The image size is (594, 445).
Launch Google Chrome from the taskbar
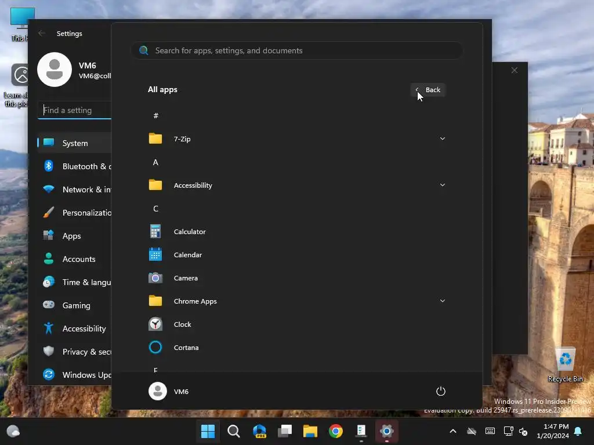click(336, 431)
